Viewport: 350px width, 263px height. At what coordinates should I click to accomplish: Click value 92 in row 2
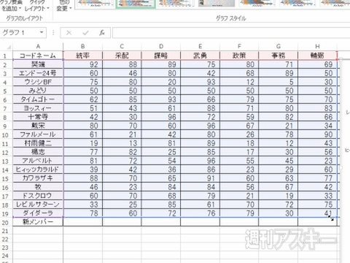[x=83, y=64]
